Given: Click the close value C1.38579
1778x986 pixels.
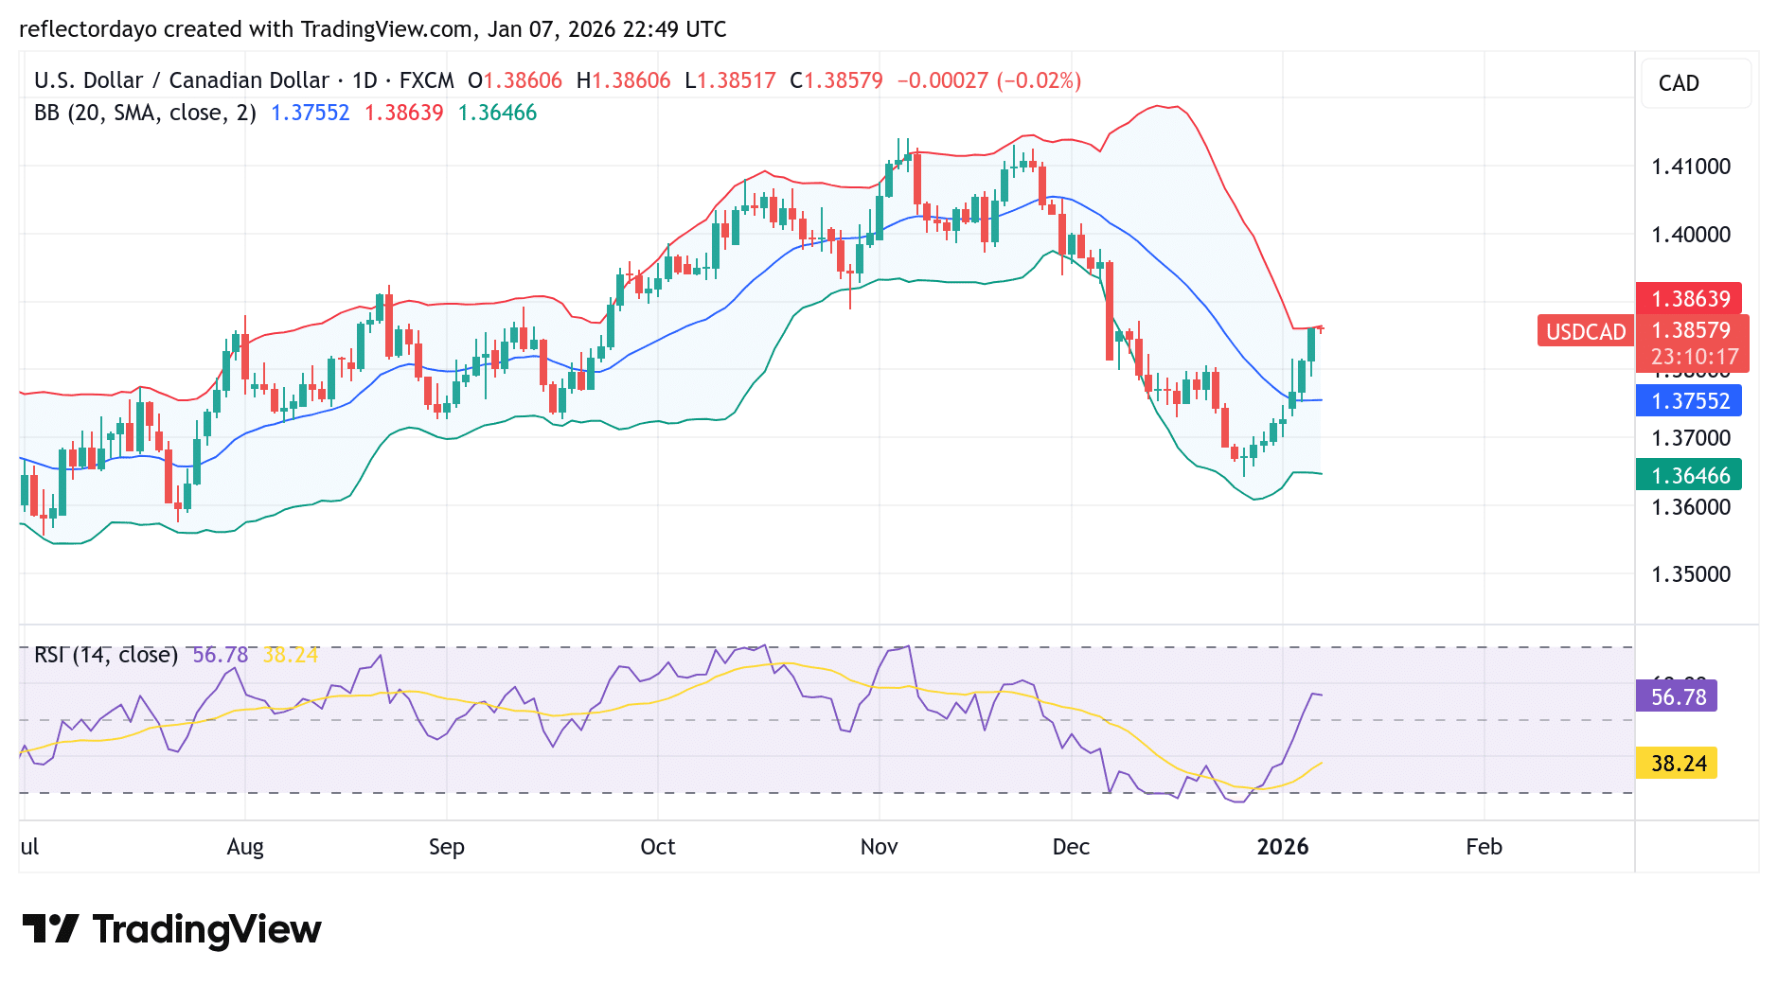Looking at the screenshot, I should (837, 80).
